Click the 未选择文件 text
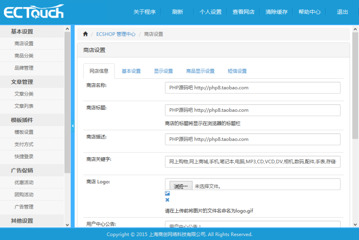This screenshot has width=359, height=240. [x=208, y=186]
